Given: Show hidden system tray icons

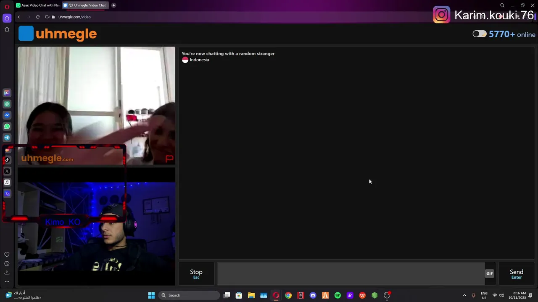Looking at the screenshot, I should click(464, 295).
